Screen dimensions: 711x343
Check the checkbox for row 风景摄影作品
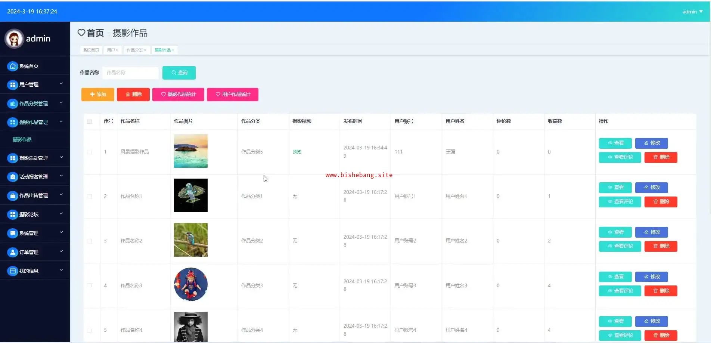(x=89, y=152)
